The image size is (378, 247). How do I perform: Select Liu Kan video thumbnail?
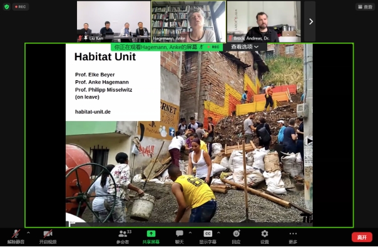click(113, 21)
